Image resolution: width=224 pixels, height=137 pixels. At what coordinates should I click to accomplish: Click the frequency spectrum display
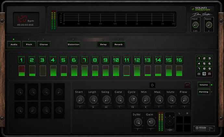click(117, 19)
